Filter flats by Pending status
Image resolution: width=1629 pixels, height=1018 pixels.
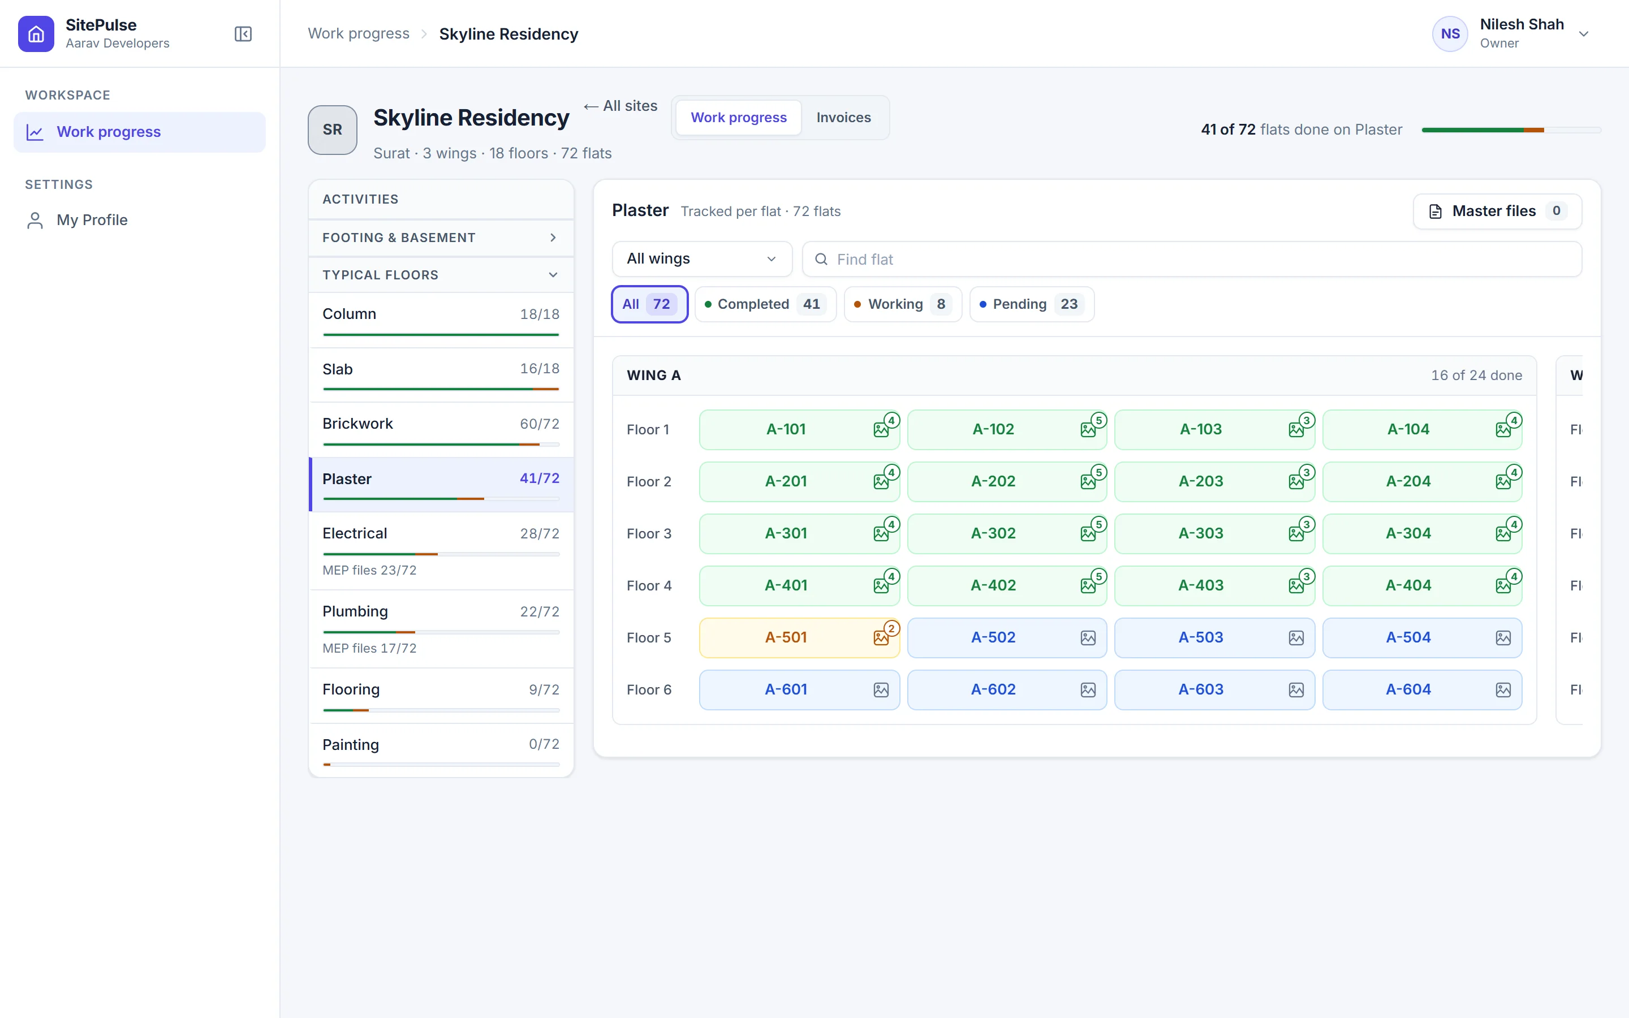(1032, 304)
